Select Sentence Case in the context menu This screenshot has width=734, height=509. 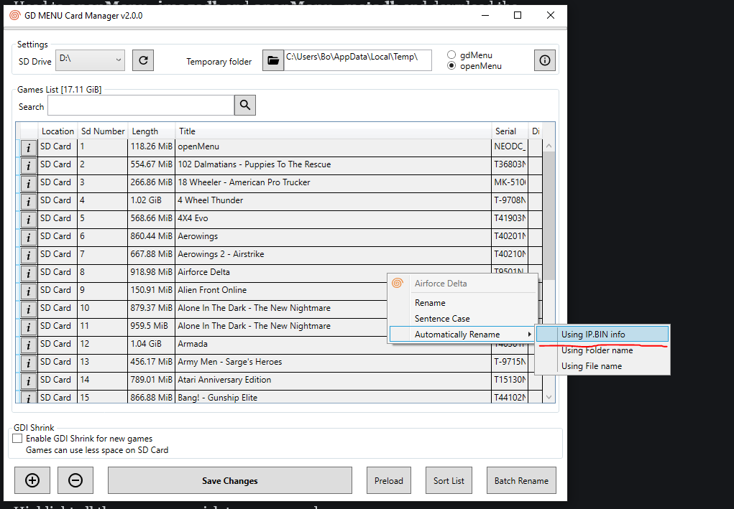pos(441,317)
